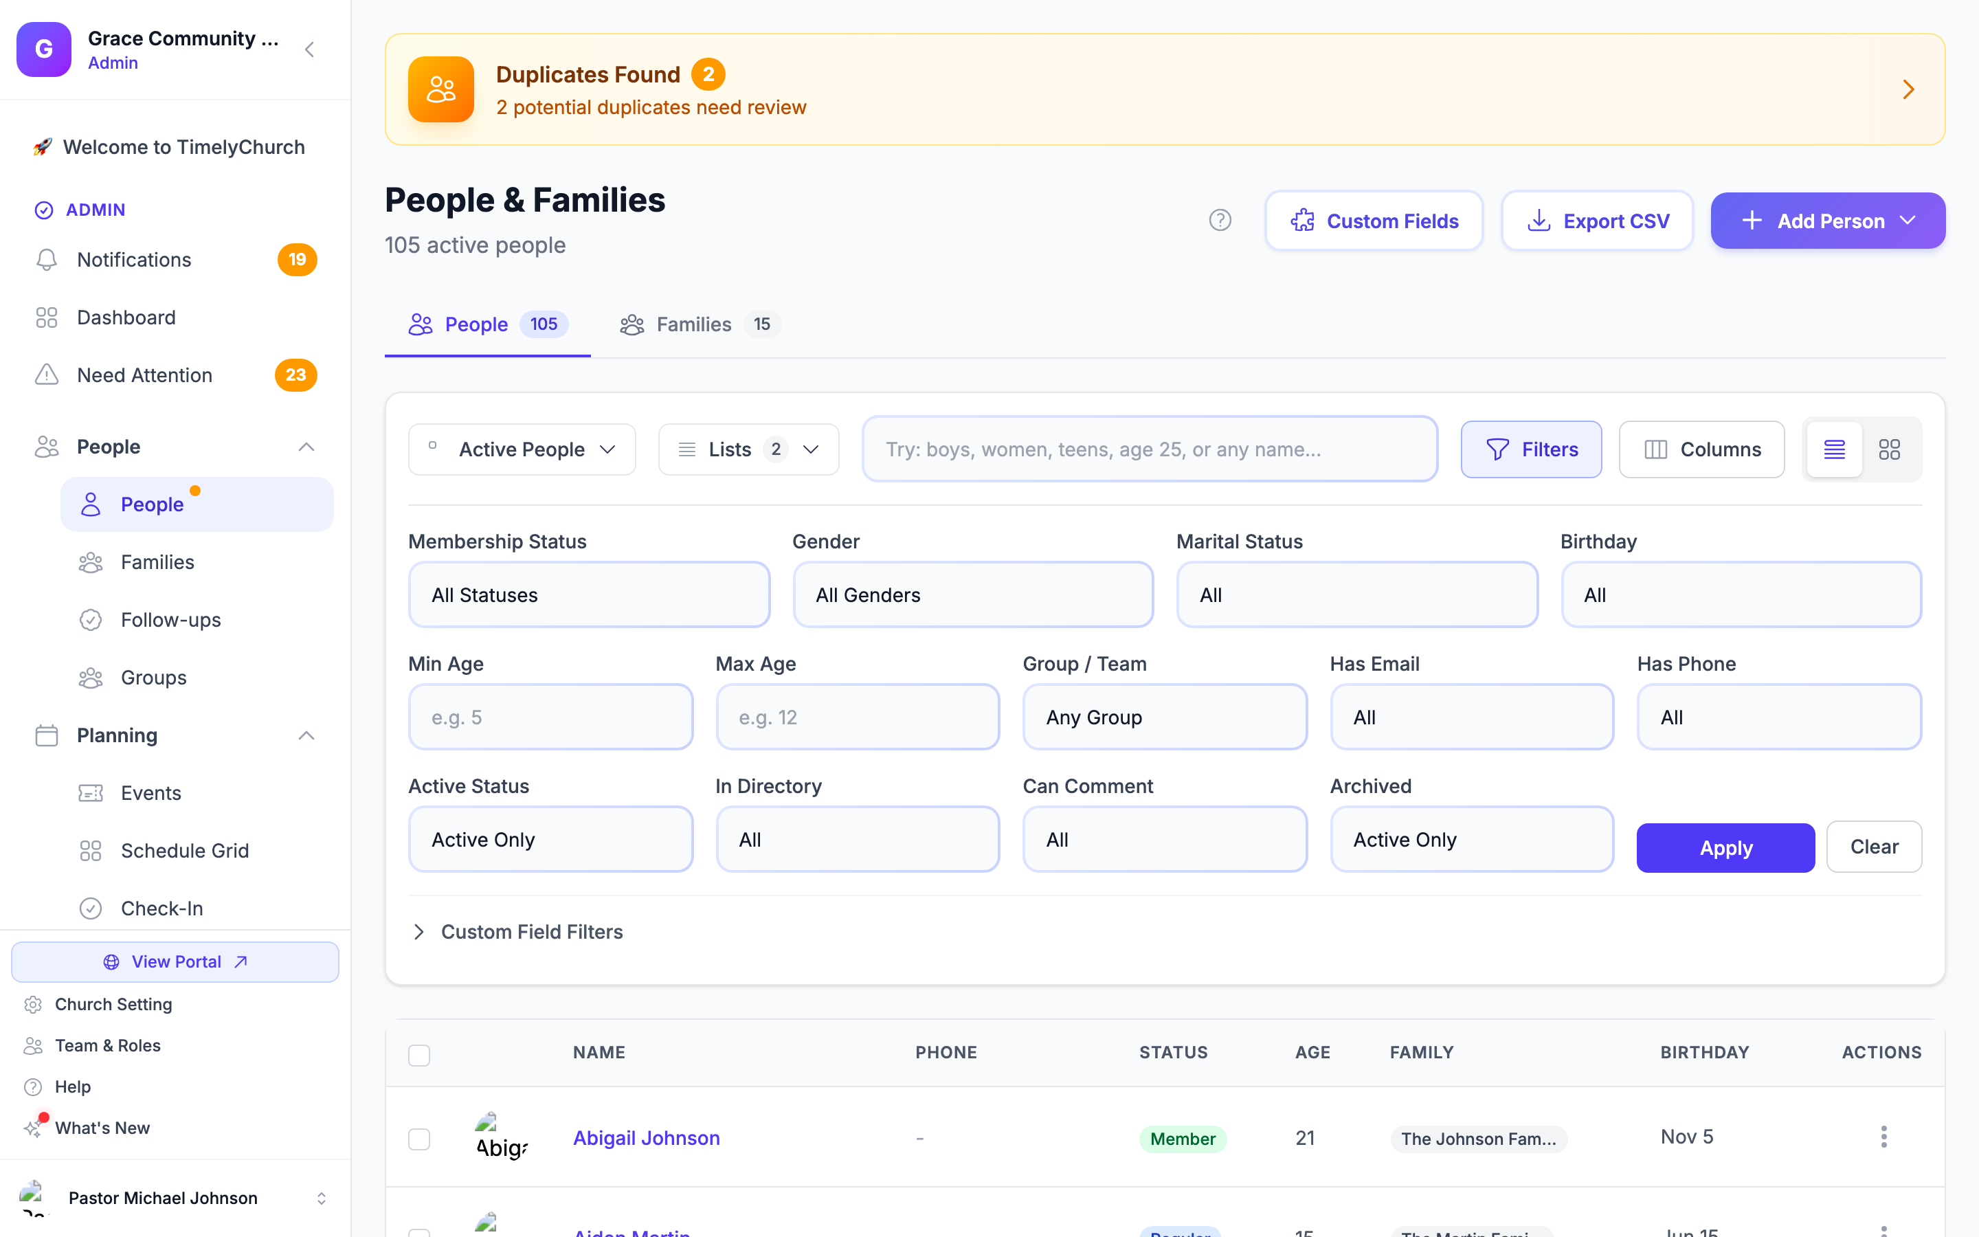Open the Lists dropdown
The height and width of the screenshot is (1237, 1979).
(x=748, y=449)
